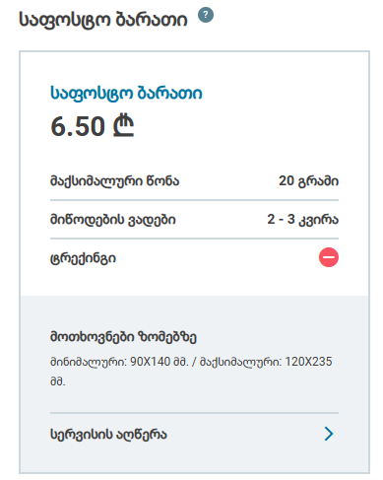Click the 2 - 3 კვირა value
The width and height of the screenshot is (383, 480).
pyautogui.click(x=302, y=220)
